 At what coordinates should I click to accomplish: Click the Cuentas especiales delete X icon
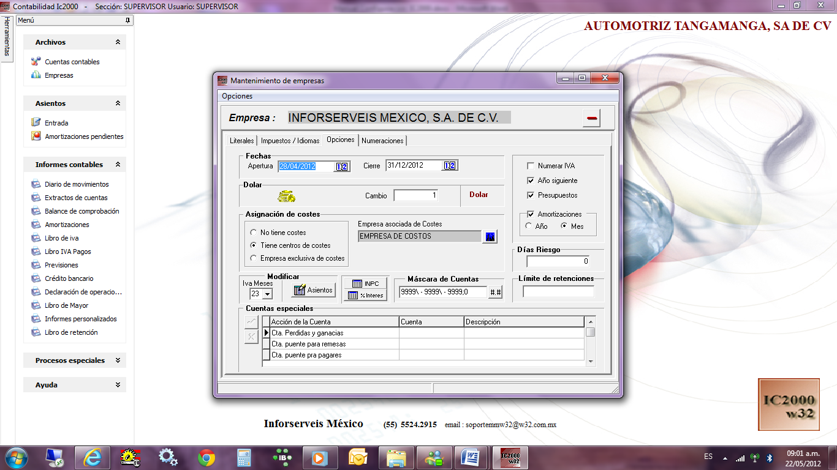coord(251,337)
